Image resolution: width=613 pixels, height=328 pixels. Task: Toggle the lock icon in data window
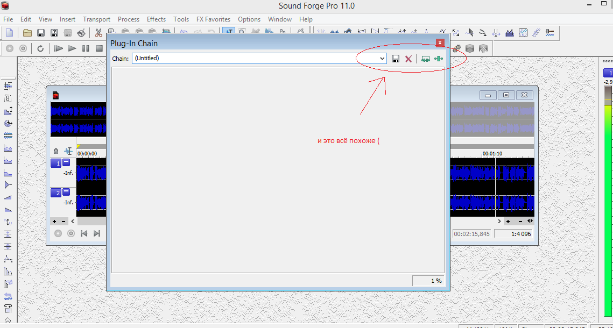pos(56,151)
